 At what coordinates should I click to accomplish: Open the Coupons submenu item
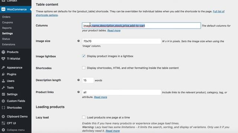click(7, 22)
